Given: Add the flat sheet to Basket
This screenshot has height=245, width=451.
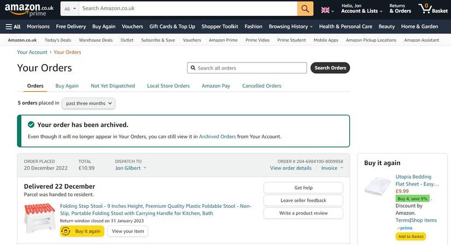Looking at the screenshot, I should pos(410,236).
